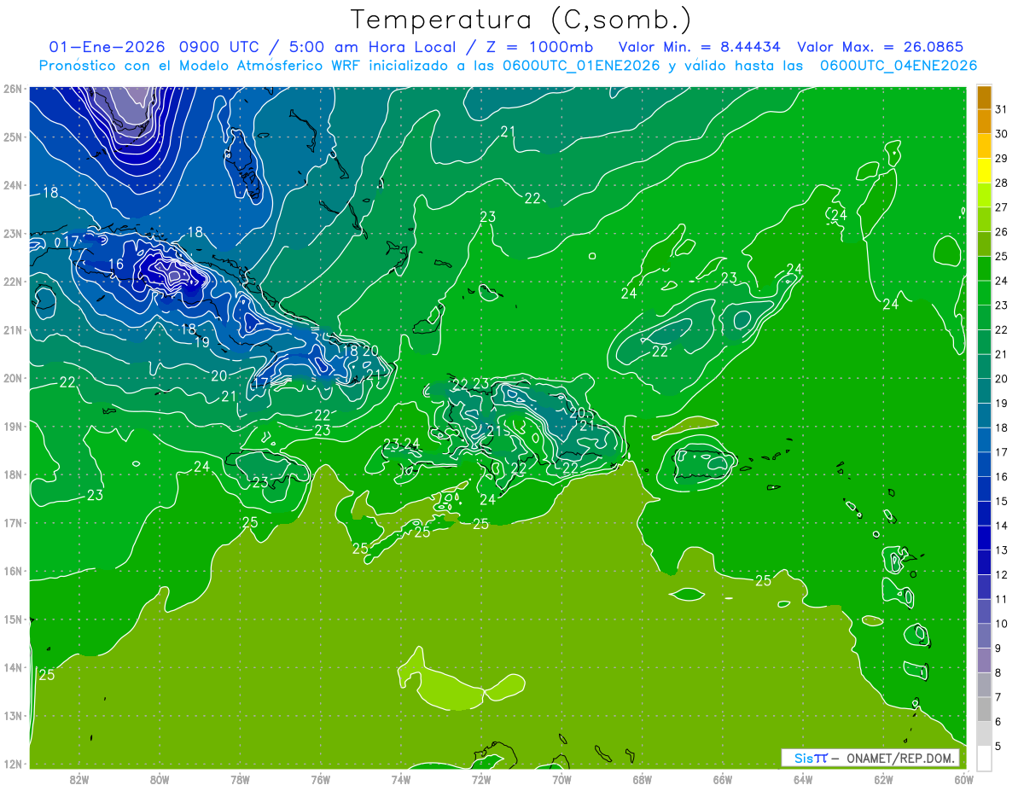Viewport: 1024px width, 791px height.
Task: Click the longitude axis label "72W"
Action: [481, 779]
